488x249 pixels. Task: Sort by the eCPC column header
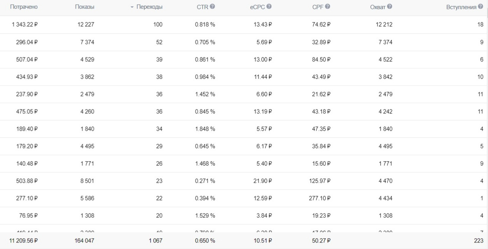tap(257, 7)
